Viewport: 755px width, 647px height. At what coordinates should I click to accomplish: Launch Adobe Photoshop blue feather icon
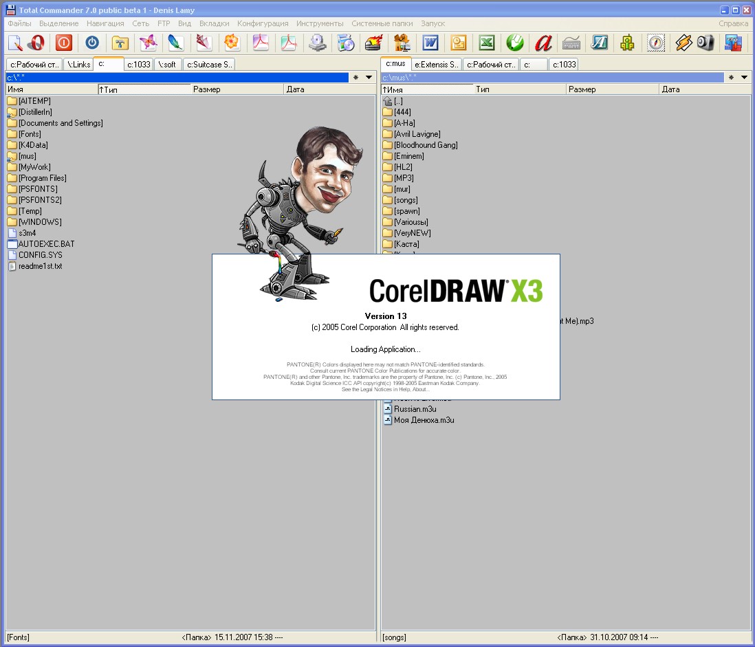(176, 43)
